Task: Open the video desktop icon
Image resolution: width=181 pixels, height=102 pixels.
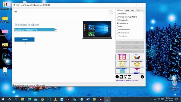Action: tap(5, 46)
